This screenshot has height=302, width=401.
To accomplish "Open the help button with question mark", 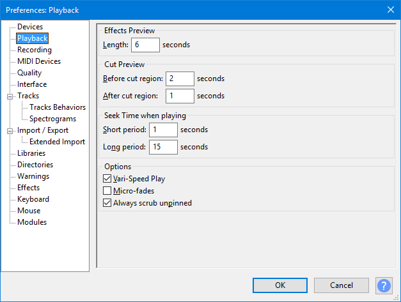I will click(x=384, y=285).
